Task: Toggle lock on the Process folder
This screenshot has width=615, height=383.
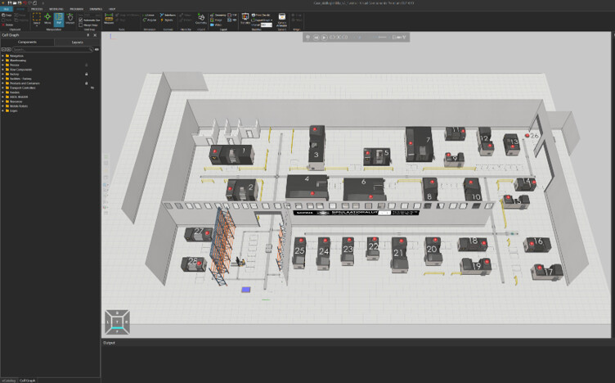Action: [x=87, y=65]
